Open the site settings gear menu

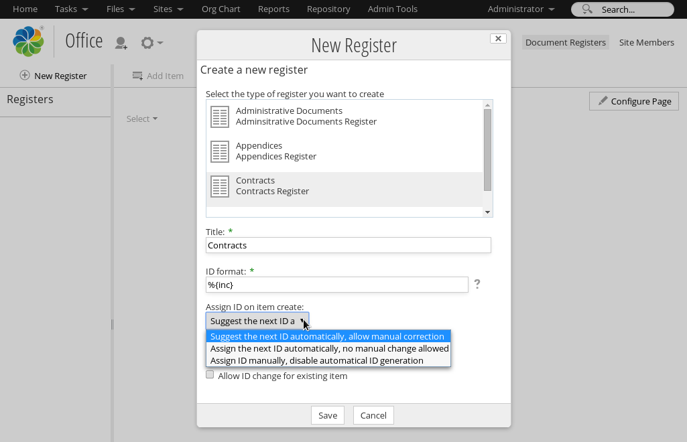(151, 43)
